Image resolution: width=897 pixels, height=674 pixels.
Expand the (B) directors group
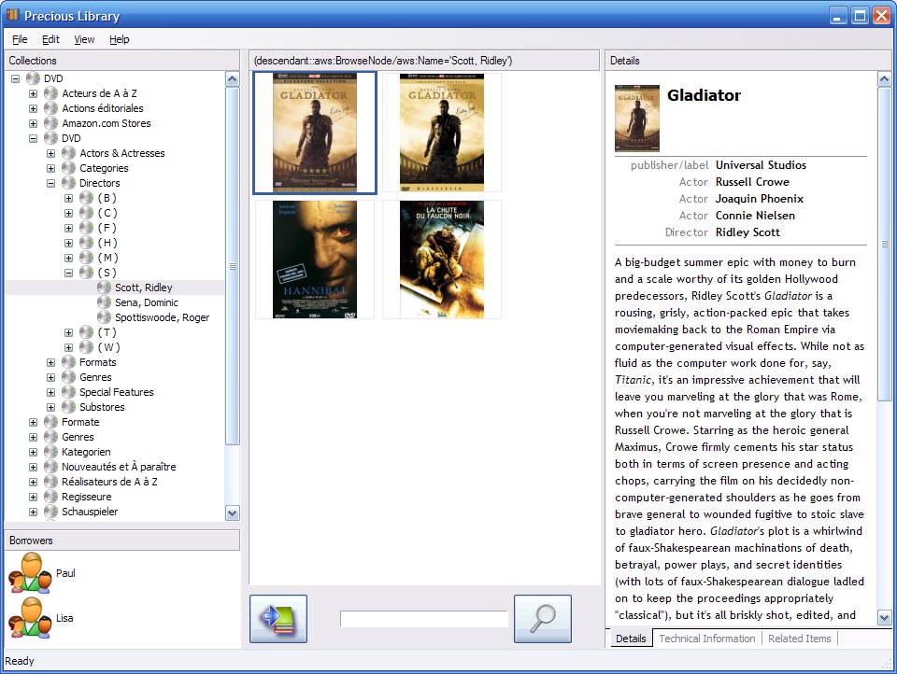point(68,198)
